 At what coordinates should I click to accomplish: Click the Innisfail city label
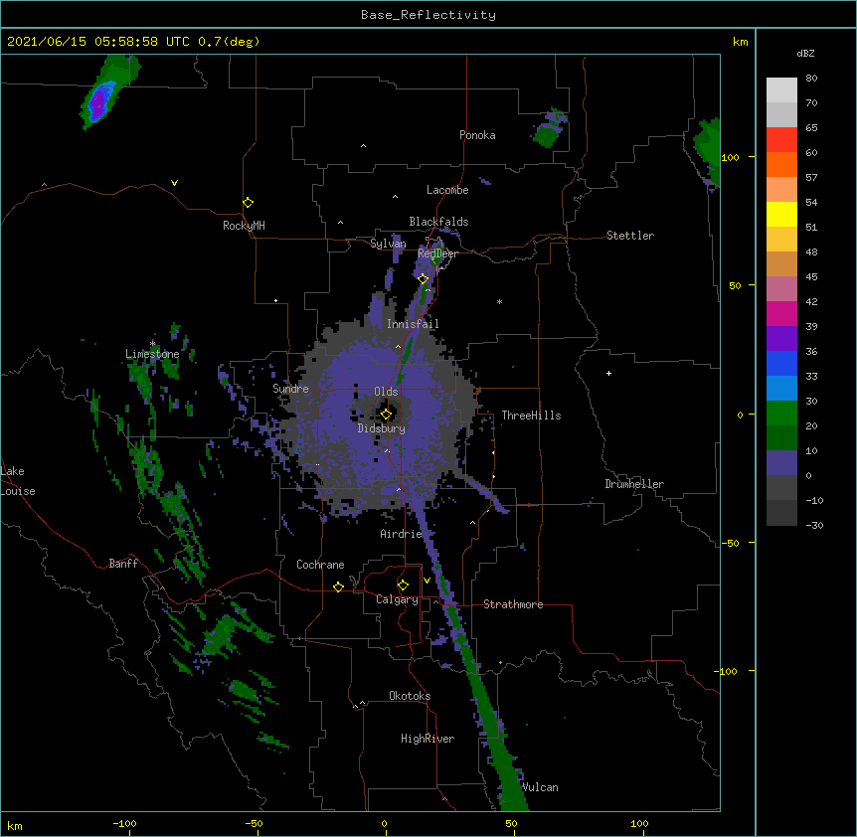pyautogui.click(x=413, y=324)
